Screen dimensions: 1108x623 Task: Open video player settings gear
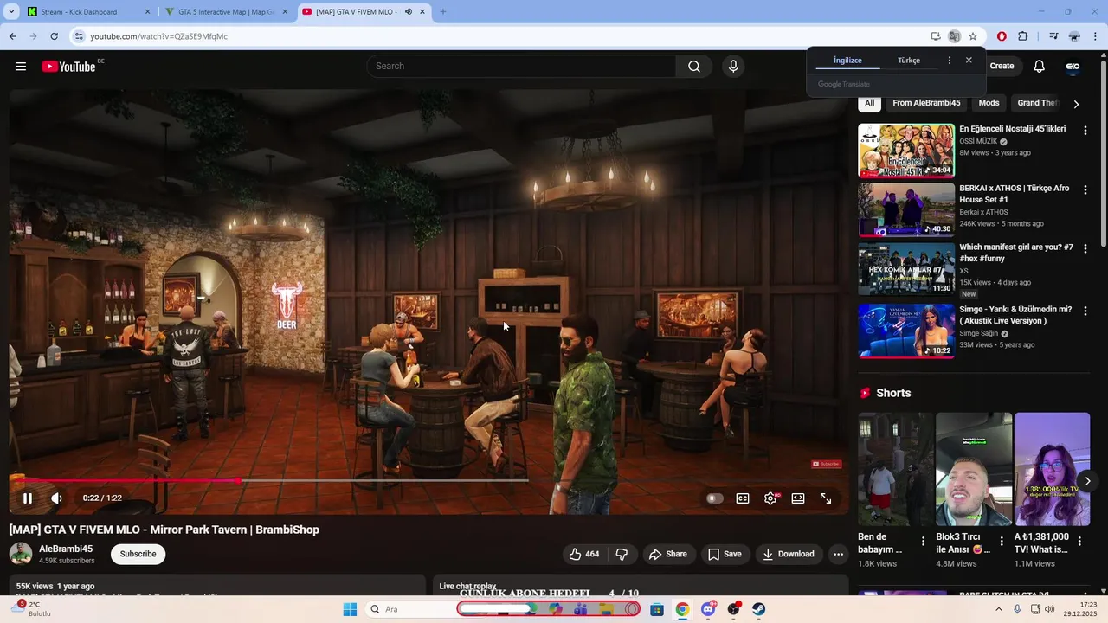(770, 498)
